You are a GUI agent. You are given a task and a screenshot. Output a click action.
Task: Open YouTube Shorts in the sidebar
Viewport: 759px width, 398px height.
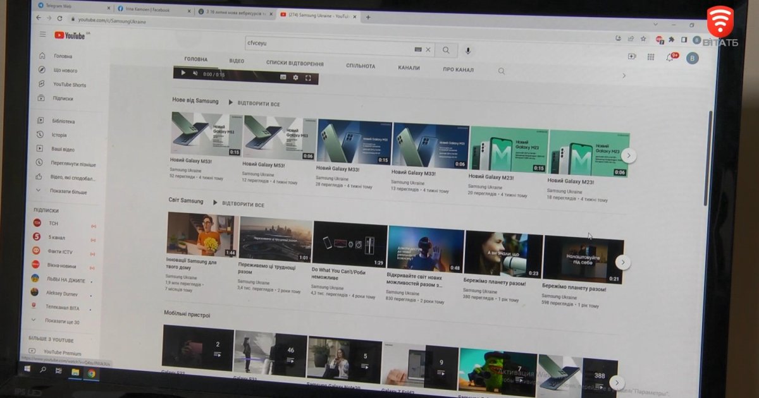coord(62,84)
